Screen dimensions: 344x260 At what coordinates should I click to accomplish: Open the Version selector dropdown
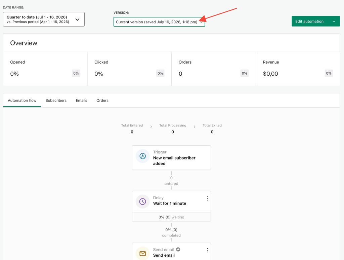pyautogui.click(x=159, y=22)
